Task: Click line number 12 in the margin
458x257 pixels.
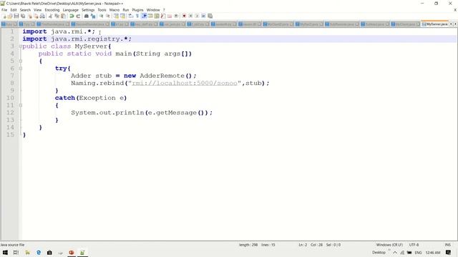Action: point(10,113)
